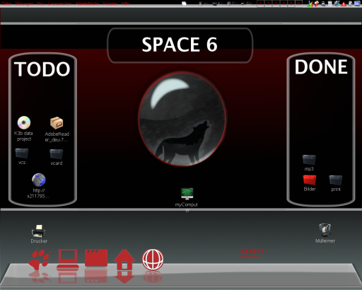Open the vcs folder
The height and width of the screenshot is (290, 362).
point(22,153)
